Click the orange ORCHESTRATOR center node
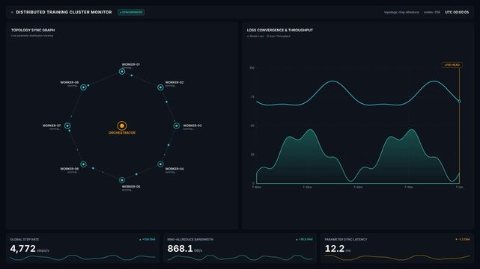The width and height of the screenshot is (480, 269). [x=122, y=126]
